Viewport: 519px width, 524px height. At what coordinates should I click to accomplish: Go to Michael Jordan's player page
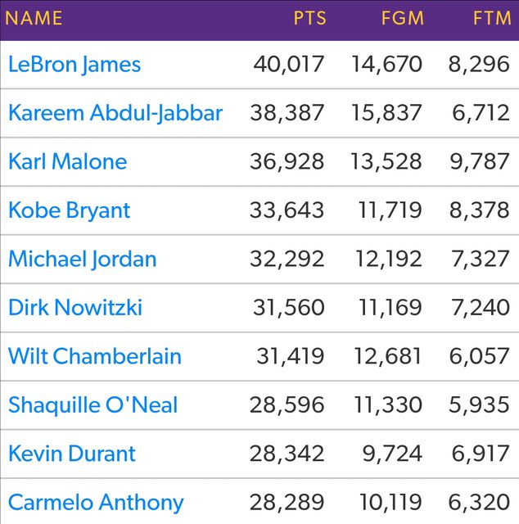pyautogui.click(x=82, y=260)
